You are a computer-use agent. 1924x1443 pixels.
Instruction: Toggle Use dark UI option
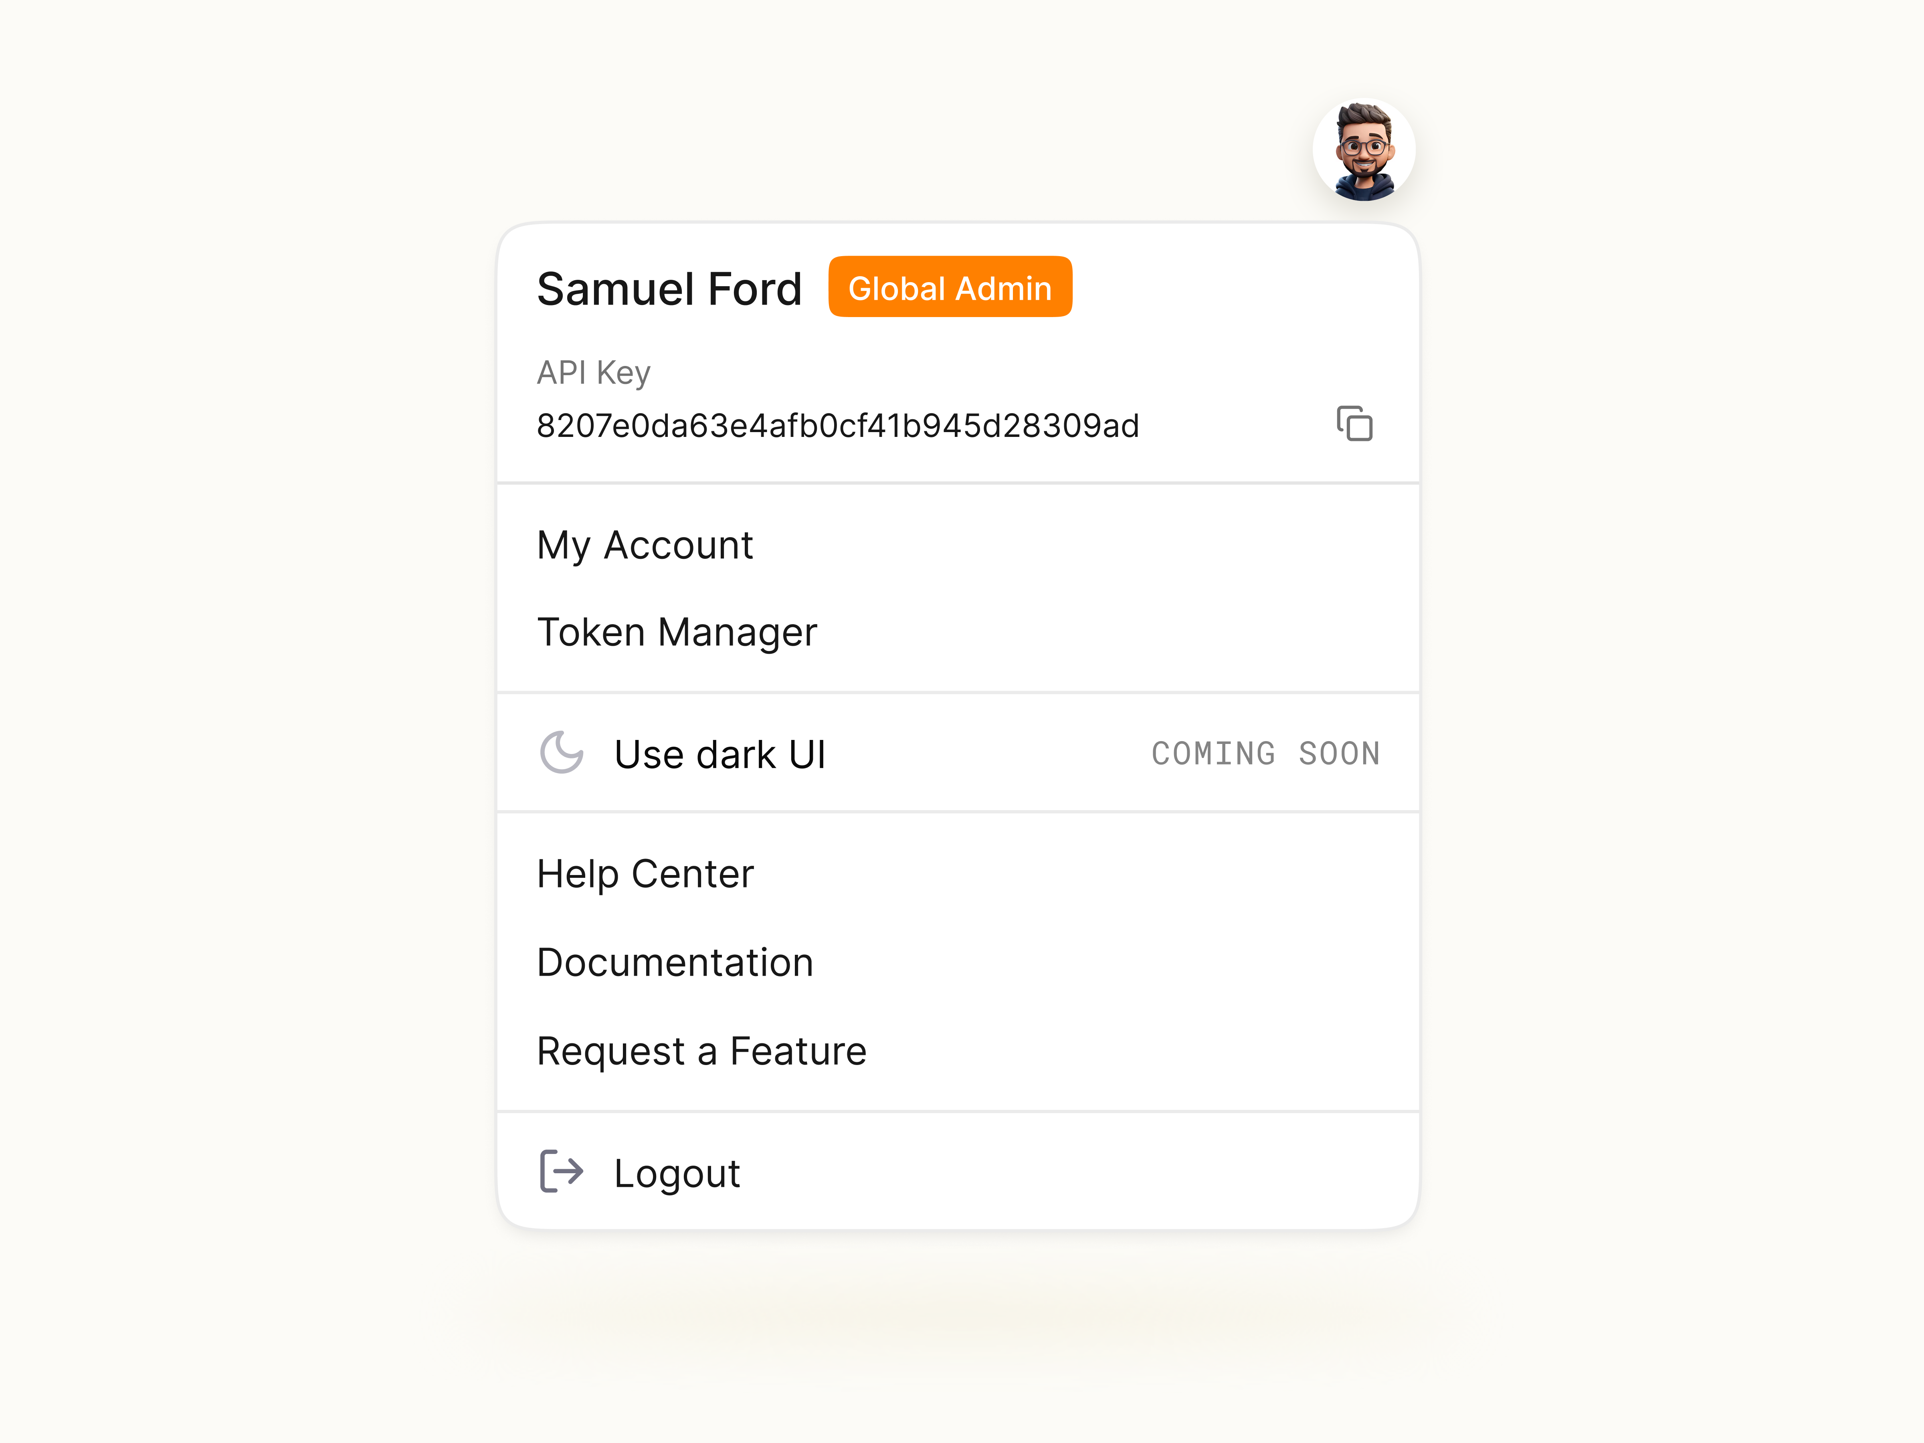pyautogui.click(x=719, y=753)
